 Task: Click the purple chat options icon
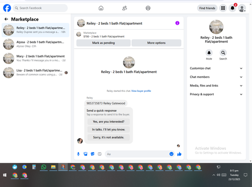[177, 23]
